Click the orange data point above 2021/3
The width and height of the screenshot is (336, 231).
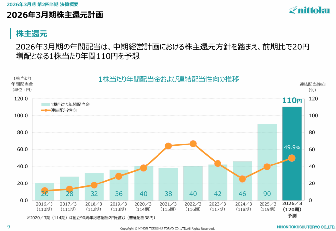click(x=168, y=146)
